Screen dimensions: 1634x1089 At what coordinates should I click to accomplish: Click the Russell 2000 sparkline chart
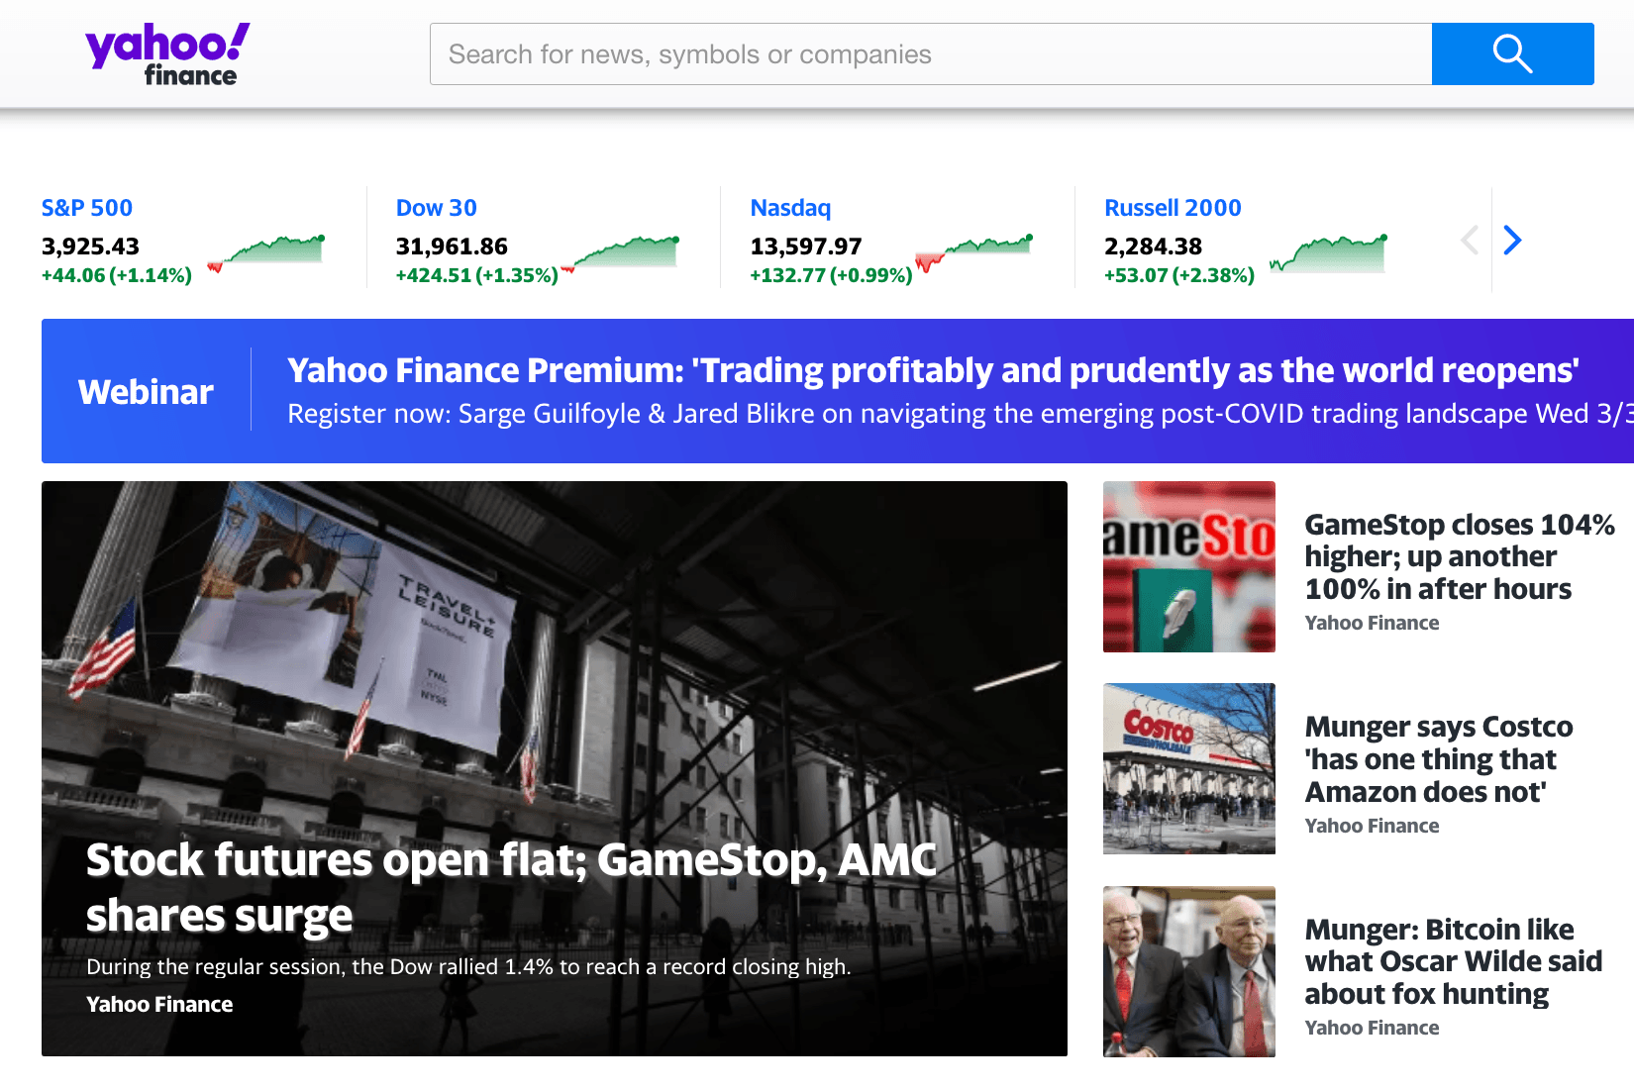1329,253
